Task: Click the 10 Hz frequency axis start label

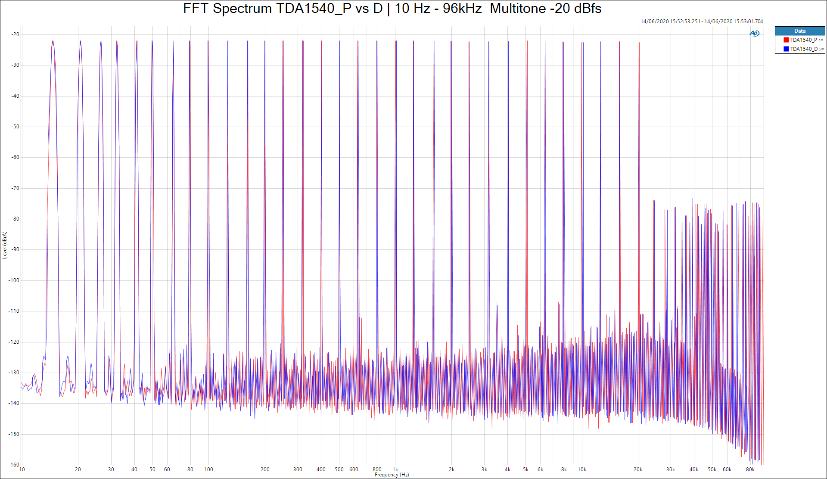Action: 22,470
